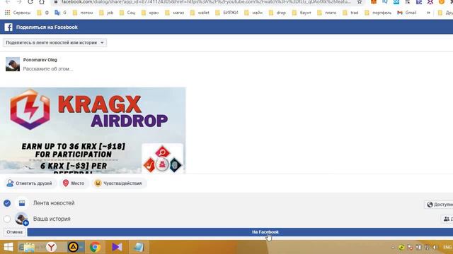The width and height of the screenshot is (453, 254).
Task: Open the 'Соц' bookmark folder
Action: tap(127, 13)
